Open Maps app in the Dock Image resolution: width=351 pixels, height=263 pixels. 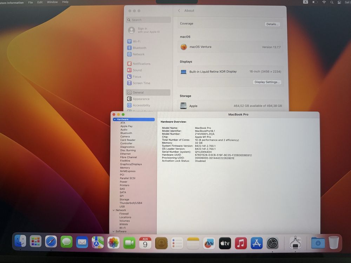98,242
